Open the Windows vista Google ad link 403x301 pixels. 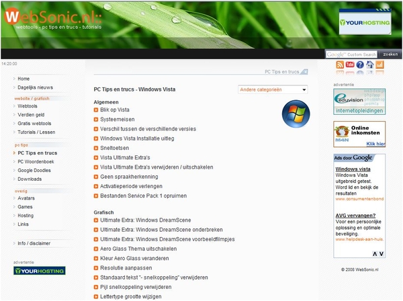pos(353,169)
